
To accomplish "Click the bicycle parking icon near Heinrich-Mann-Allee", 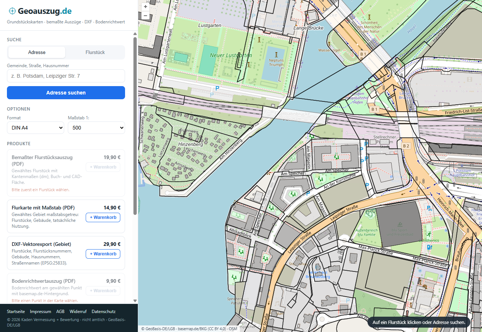I will tap(429, 209).
